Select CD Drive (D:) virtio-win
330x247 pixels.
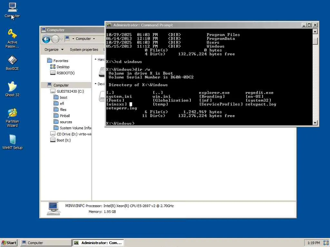(x=71, y=134)
